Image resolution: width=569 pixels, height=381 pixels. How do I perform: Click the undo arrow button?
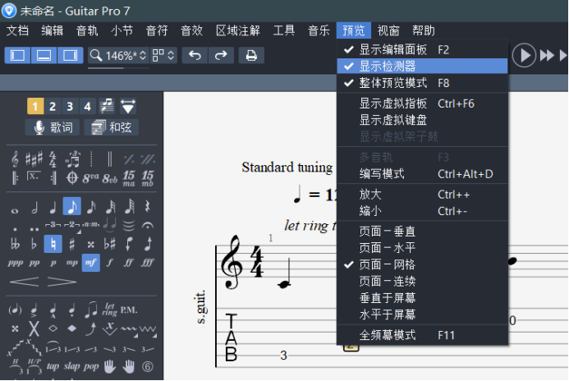pos(195,56)
